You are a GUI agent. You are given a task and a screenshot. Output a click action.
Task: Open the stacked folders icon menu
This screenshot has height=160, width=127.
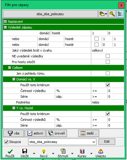pyautogui.click(x=103, y=14)
